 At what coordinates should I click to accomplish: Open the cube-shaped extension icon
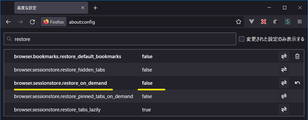[276, 22]
